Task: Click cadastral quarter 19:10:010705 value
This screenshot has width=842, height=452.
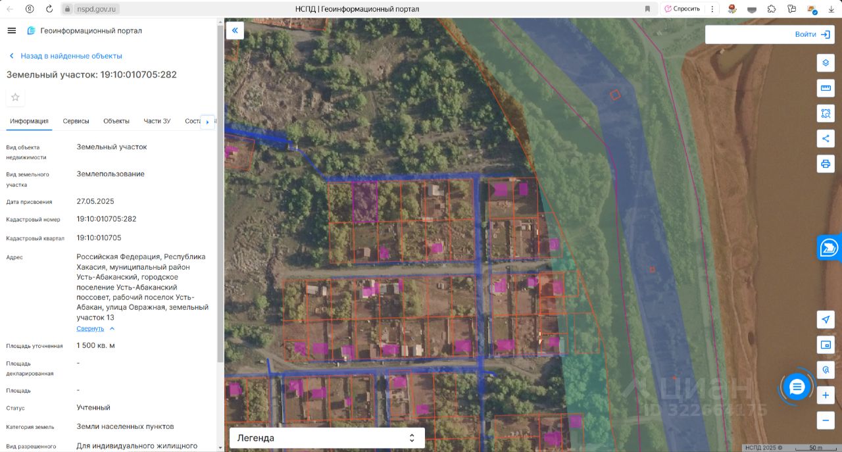Action: 99,238
